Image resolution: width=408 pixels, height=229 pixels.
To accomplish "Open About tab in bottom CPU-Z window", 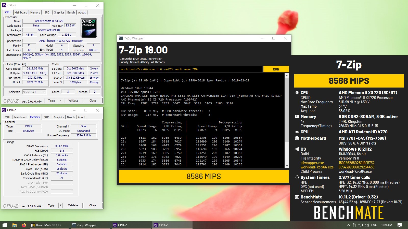I will (82, 117).
